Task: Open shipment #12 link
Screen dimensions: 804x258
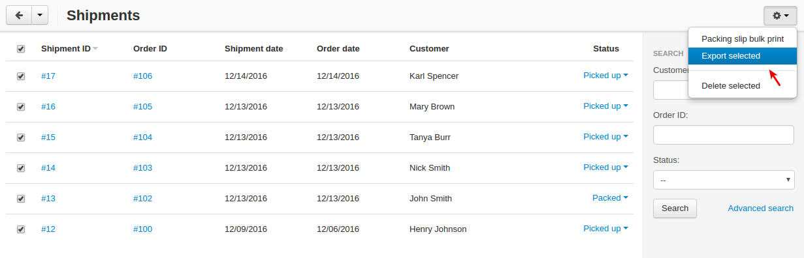Action: click(x=48, y=229)
